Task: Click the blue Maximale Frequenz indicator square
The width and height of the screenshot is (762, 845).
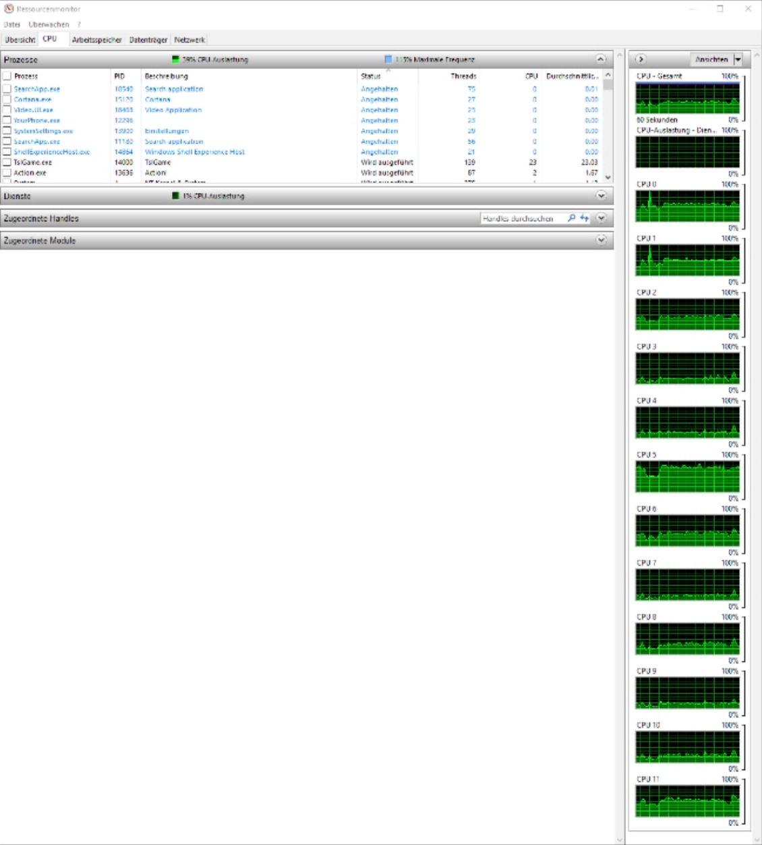Action: 388,59
